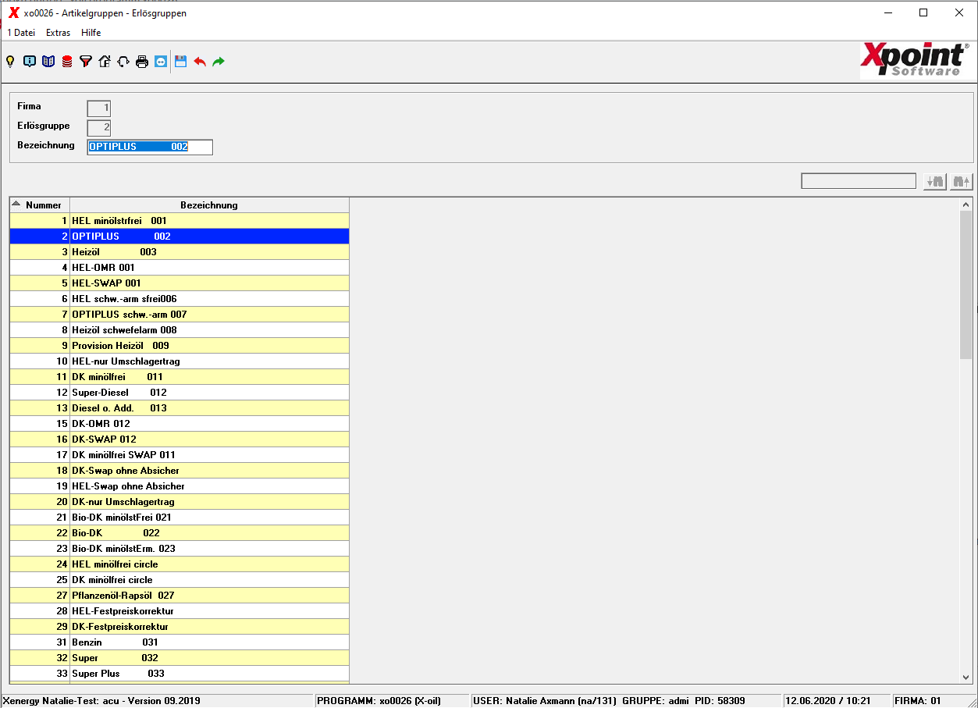Select row 'DK minölfrei circle'
The width and height of the screenshot is (978, 708).
tap(180, 580)
